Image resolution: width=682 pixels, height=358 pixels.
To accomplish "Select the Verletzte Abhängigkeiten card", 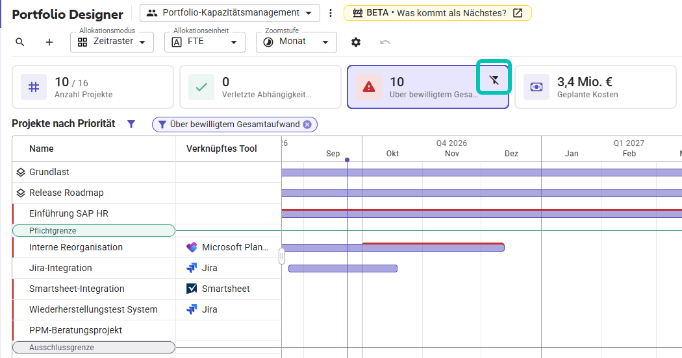I will 260,87.
